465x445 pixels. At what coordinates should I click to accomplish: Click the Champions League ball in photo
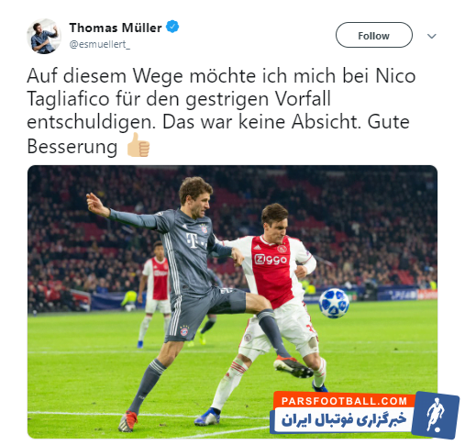334,303
